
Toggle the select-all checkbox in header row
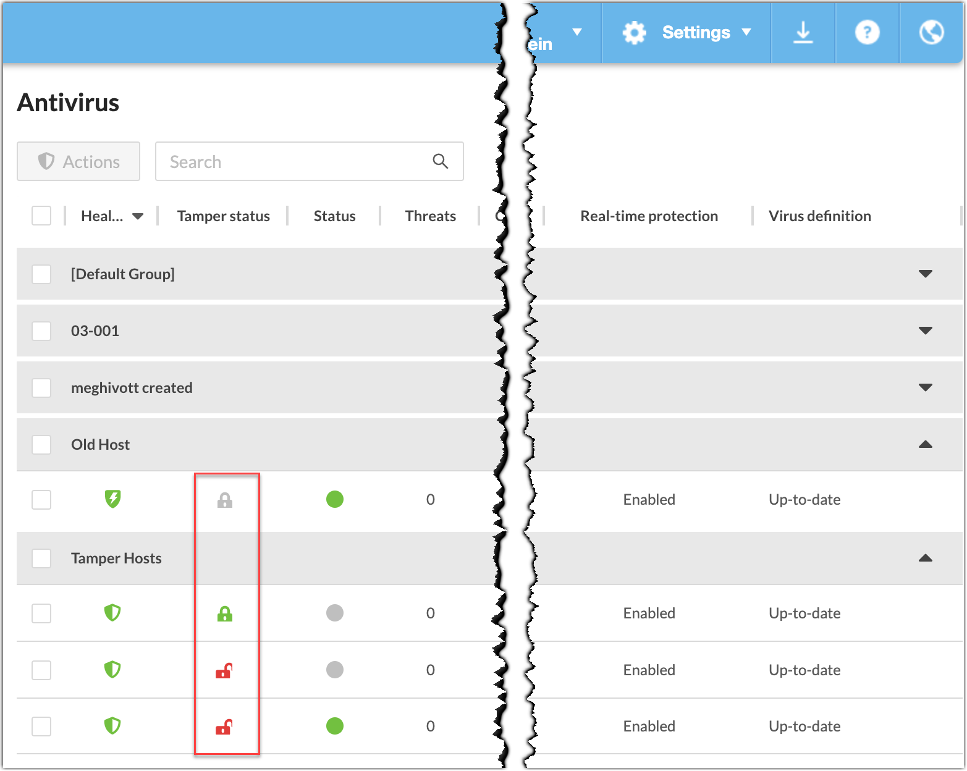pos(41,216)
